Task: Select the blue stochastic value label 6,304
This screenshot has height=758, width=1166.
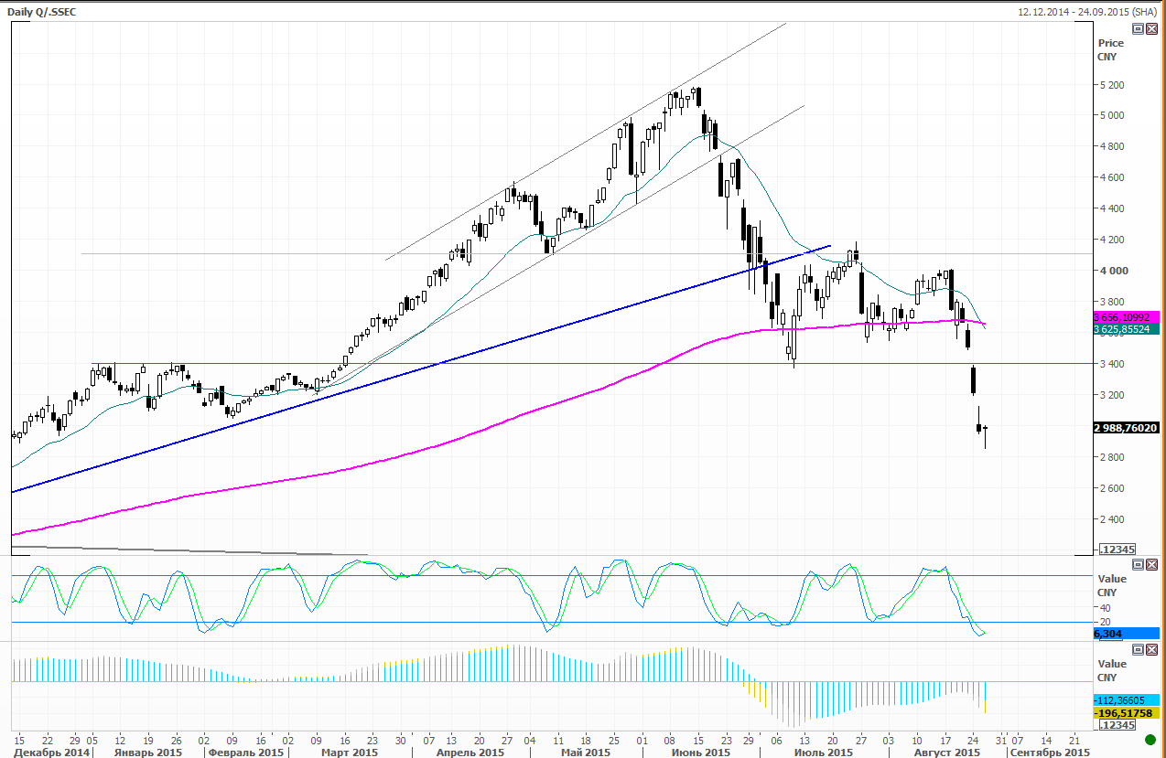Action: click(1126, 634)
